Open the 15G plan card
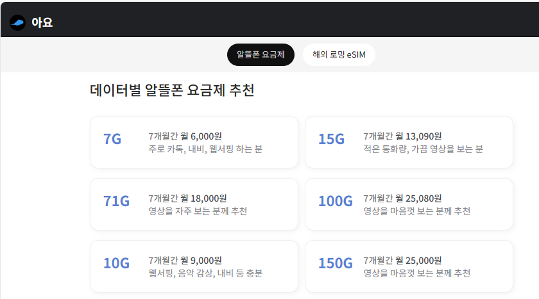 pos(409,142)
